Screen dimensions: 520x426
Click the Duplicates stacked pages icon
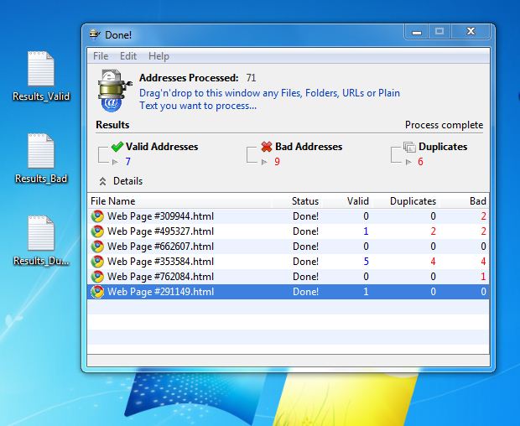pos(409,147)
